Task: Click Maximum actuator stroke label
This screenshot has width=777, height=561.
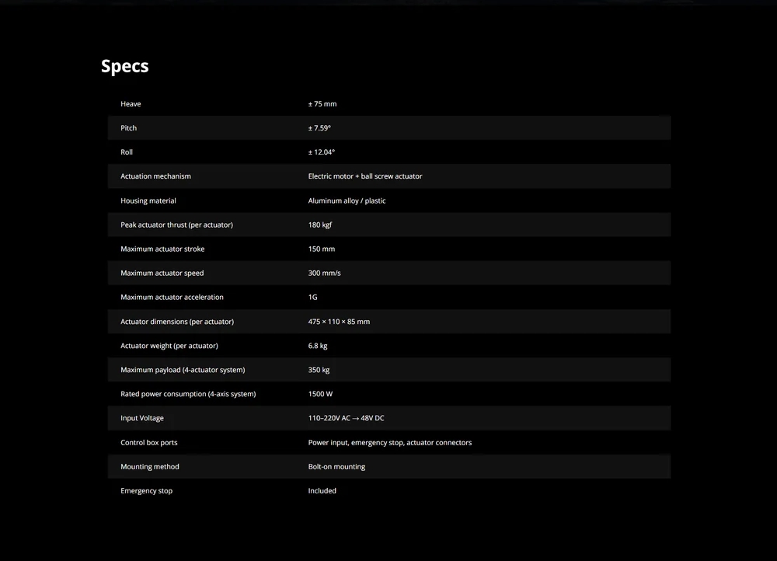Action: [x=162, y=249]
